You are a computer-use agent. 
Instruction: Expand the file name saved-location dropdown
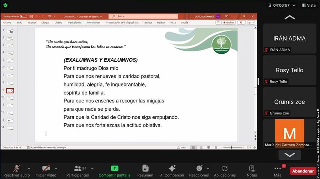101,16
